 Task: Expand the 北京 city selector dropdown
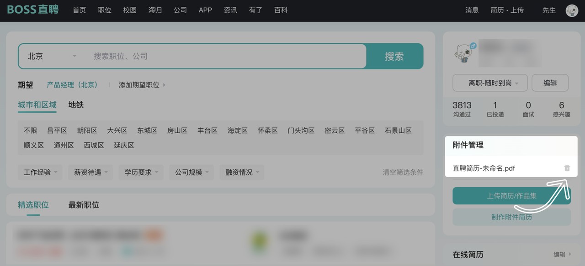51,56
